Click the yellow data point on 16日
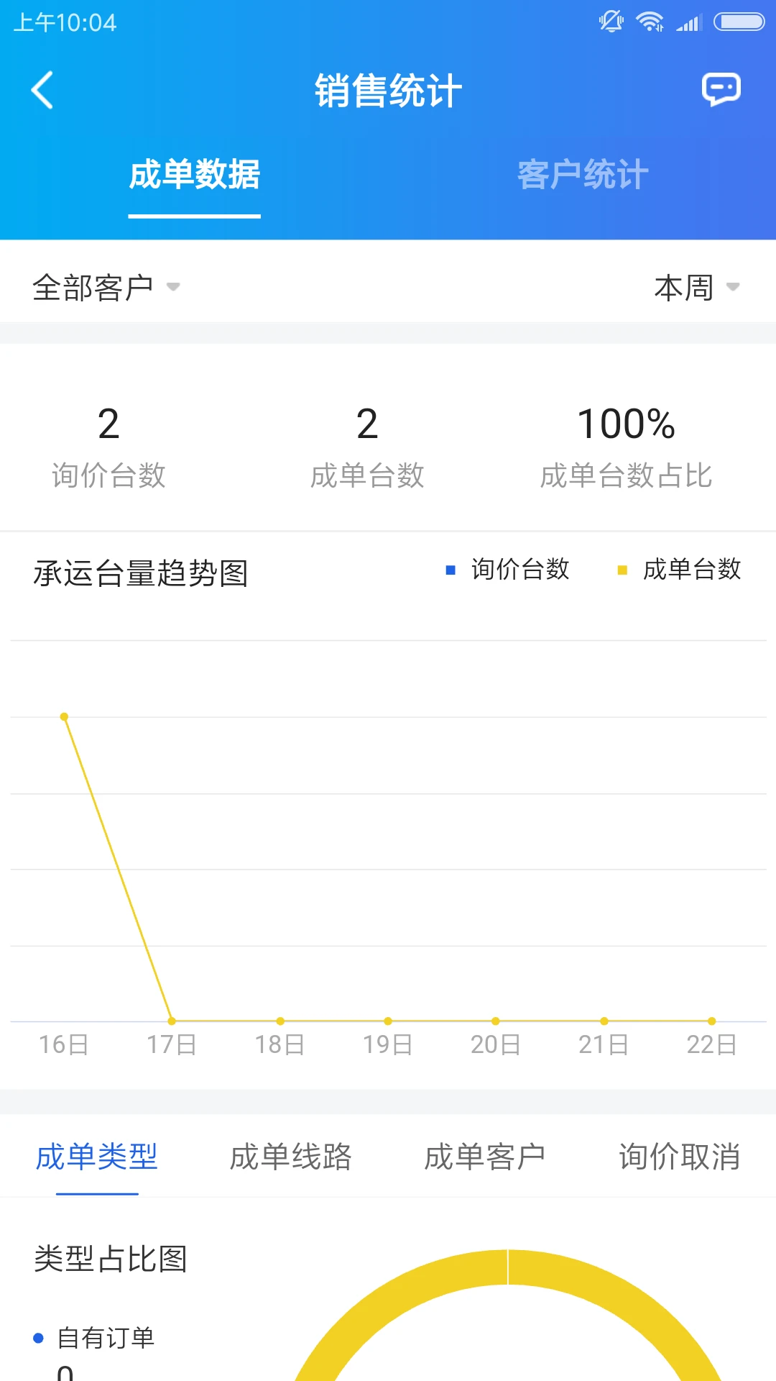776x1381 pixels. [x=65, y=716]
